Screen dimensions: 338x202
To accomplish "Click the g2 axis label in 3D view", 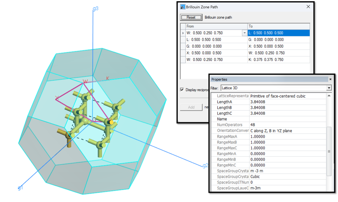I will pos(205,165).
